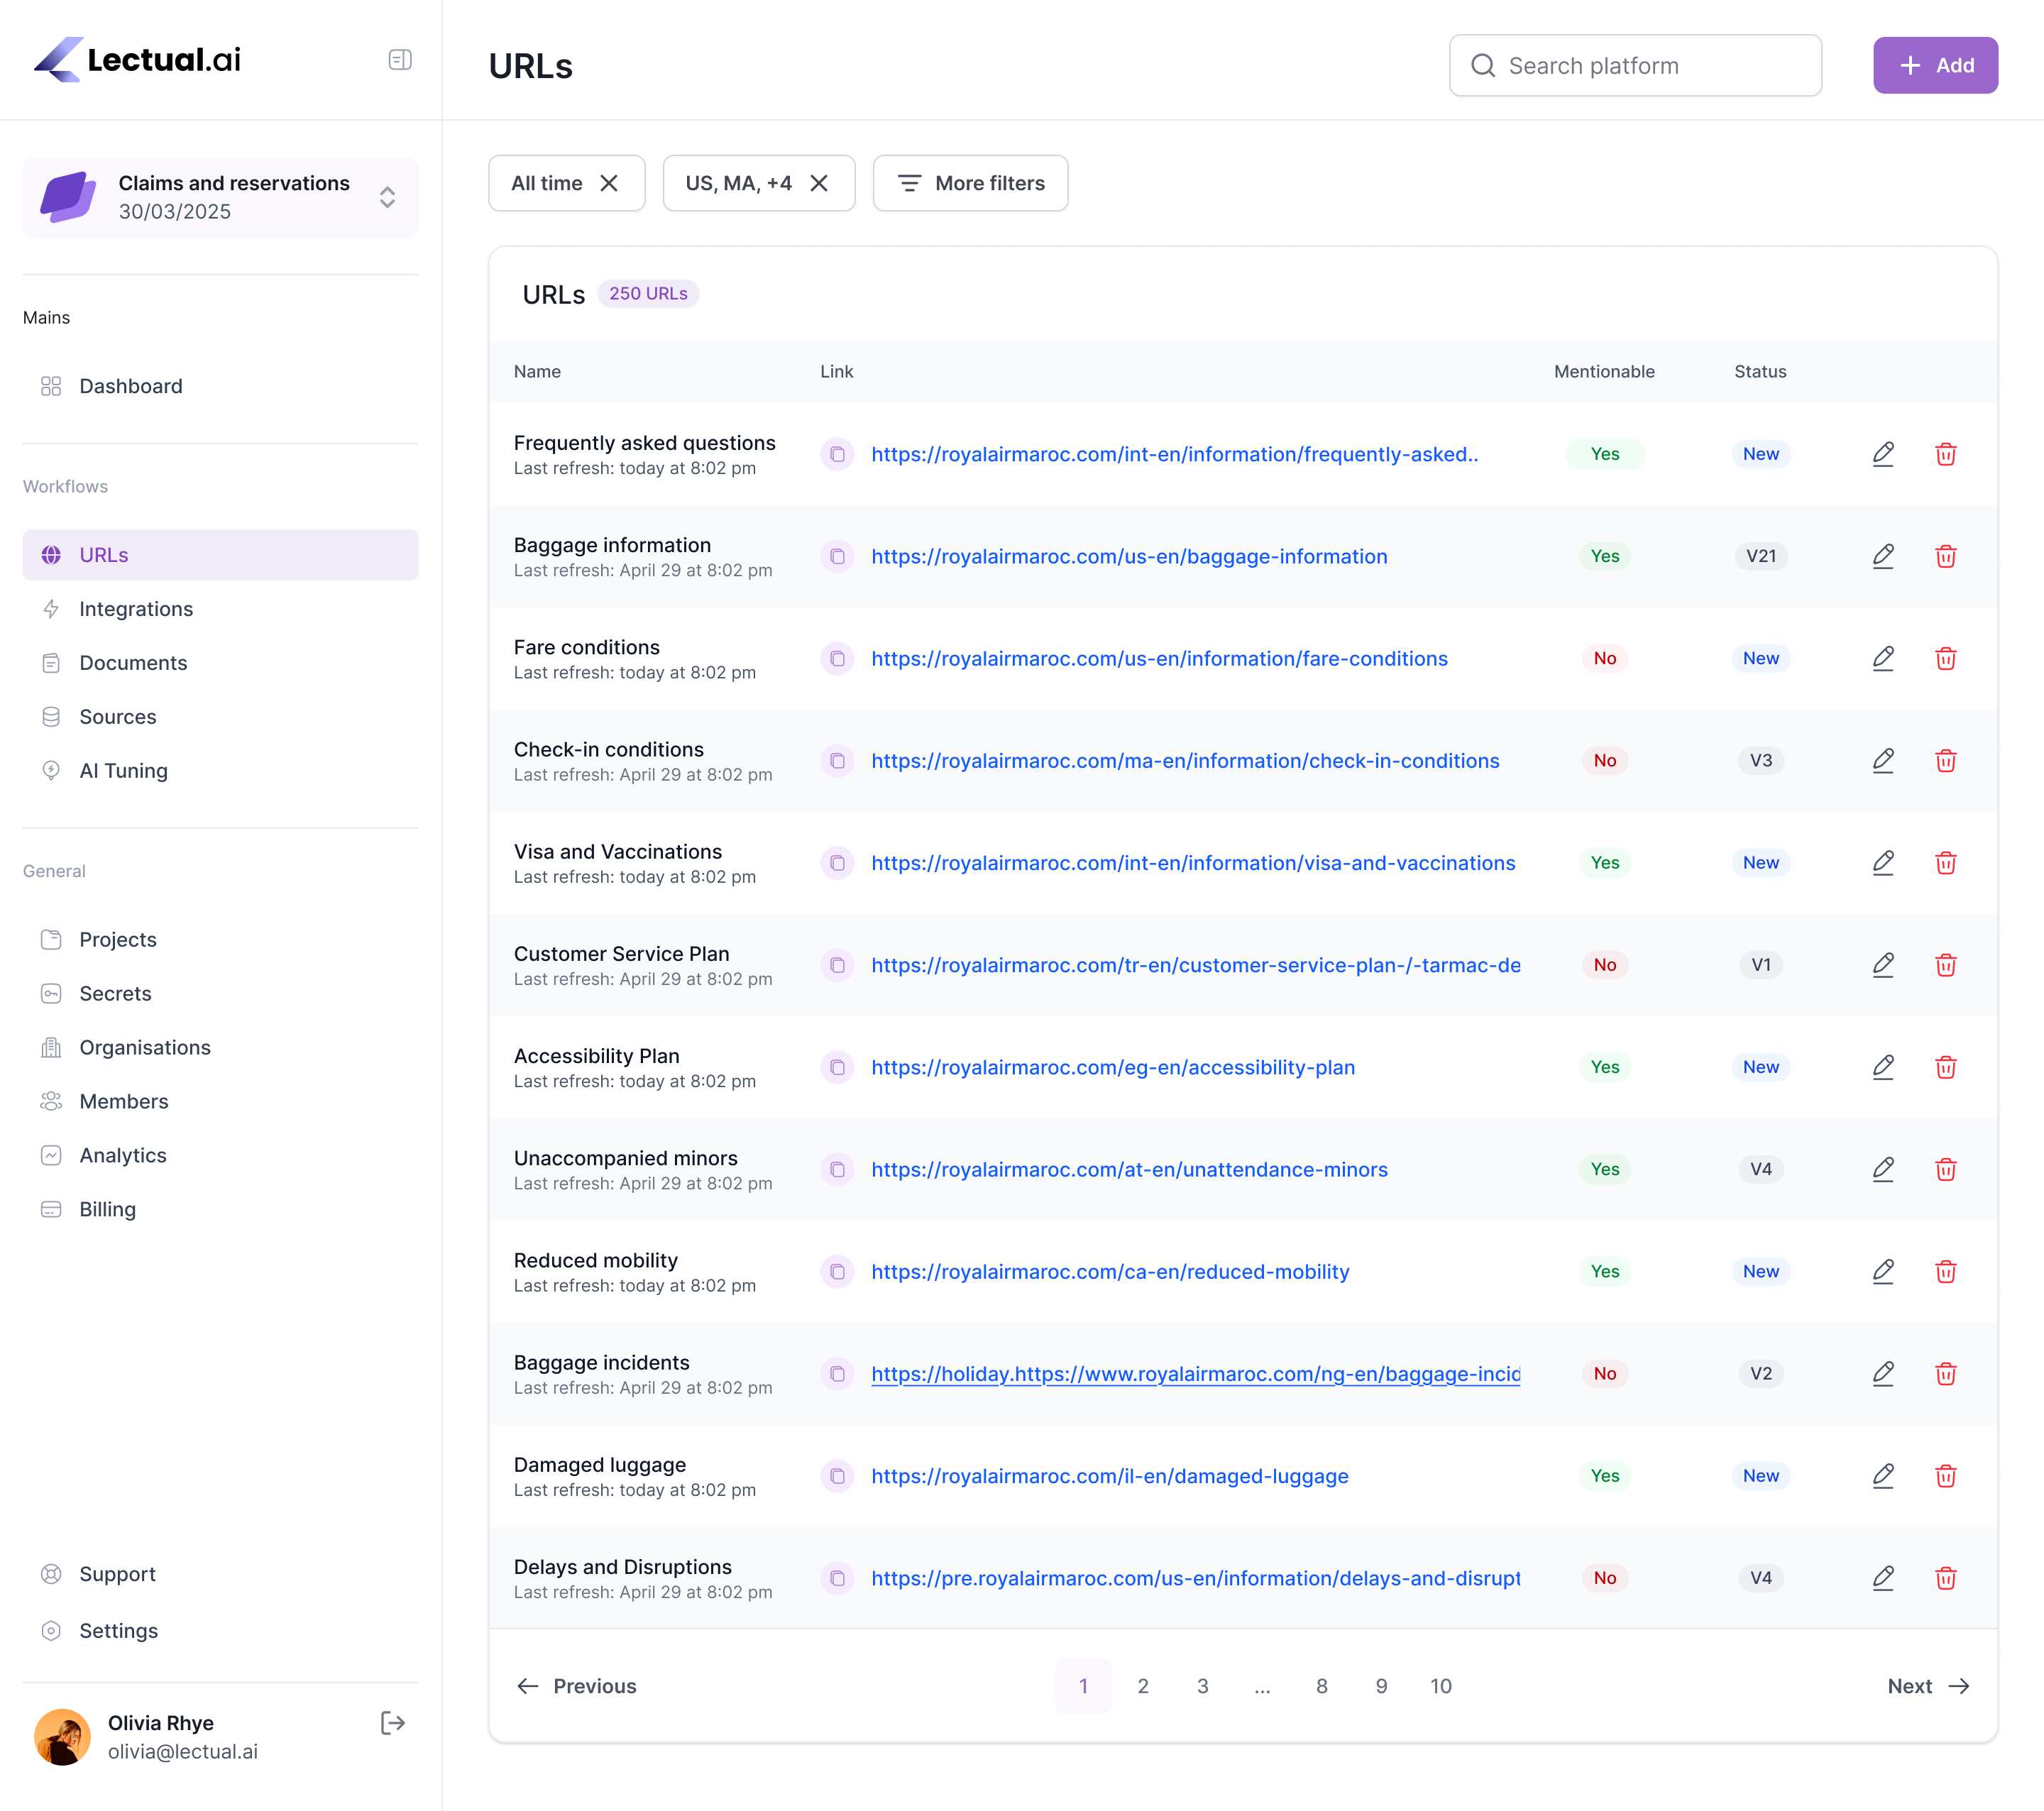
Task: Open the Dashboard page
Action: pyautogui.click(x=220, y=386)
